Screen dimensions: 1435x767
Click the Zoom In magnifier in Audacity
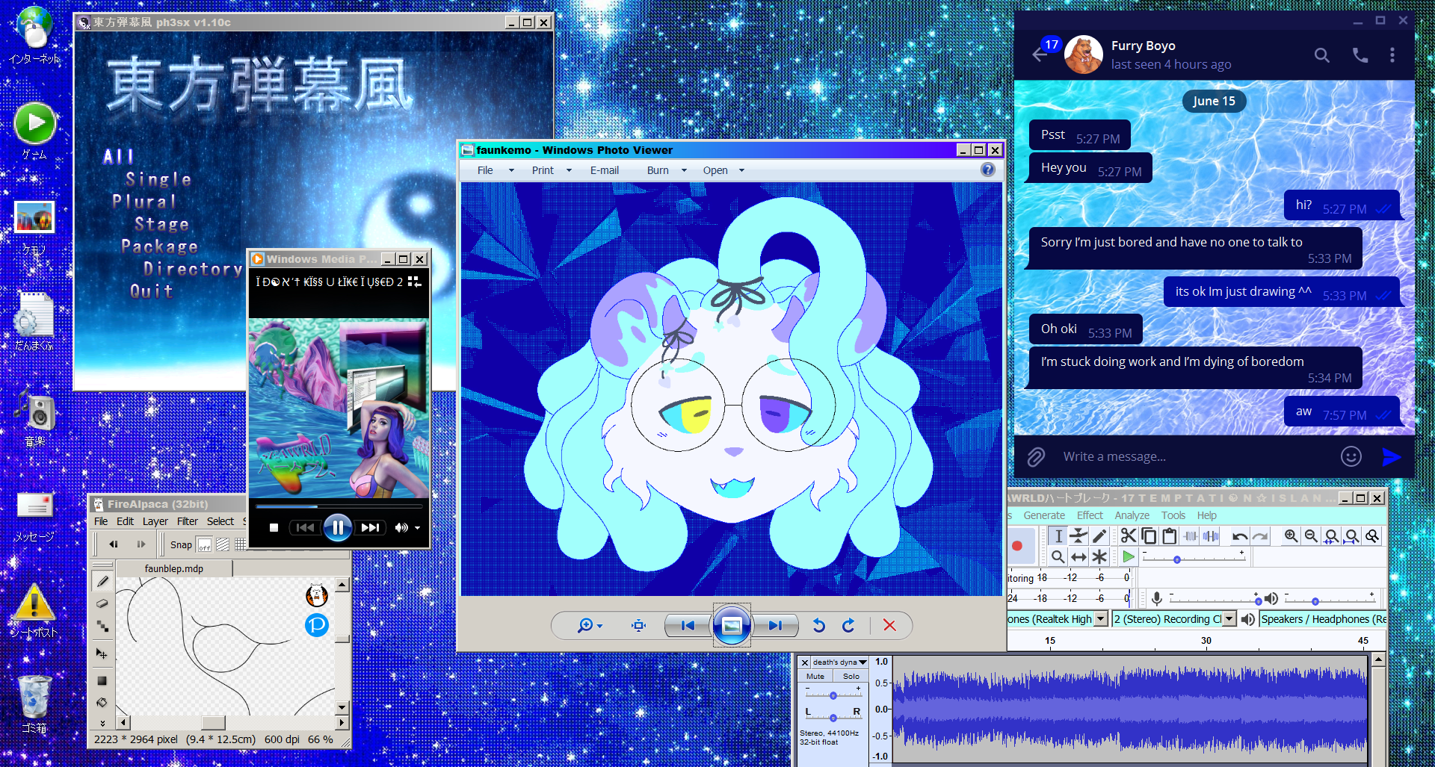pos(1291,535)
